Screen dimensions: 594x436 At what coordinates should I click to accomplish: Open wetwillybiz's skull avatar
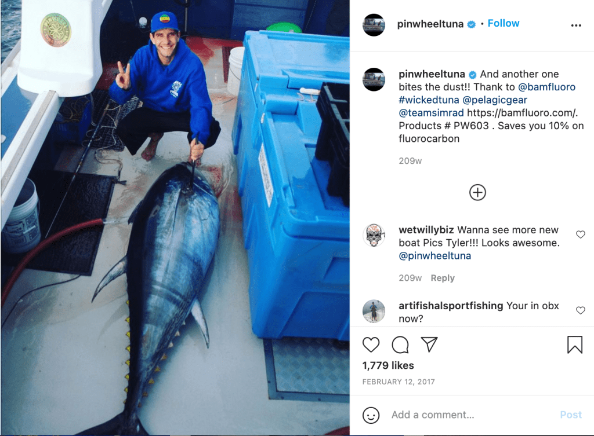[x=374, y=235]
